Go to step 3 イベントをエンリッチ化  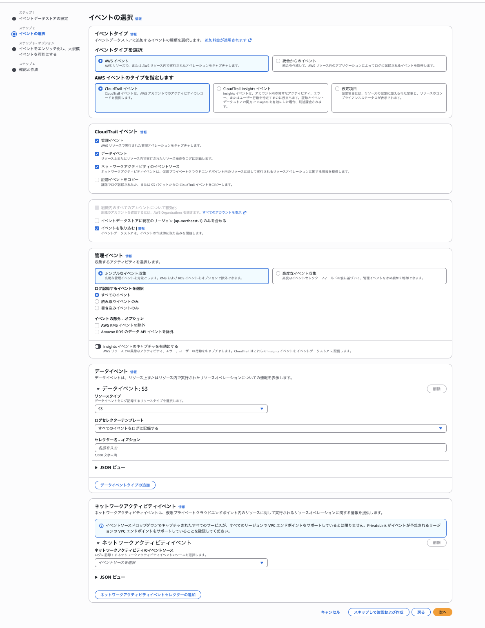point(49,51)
